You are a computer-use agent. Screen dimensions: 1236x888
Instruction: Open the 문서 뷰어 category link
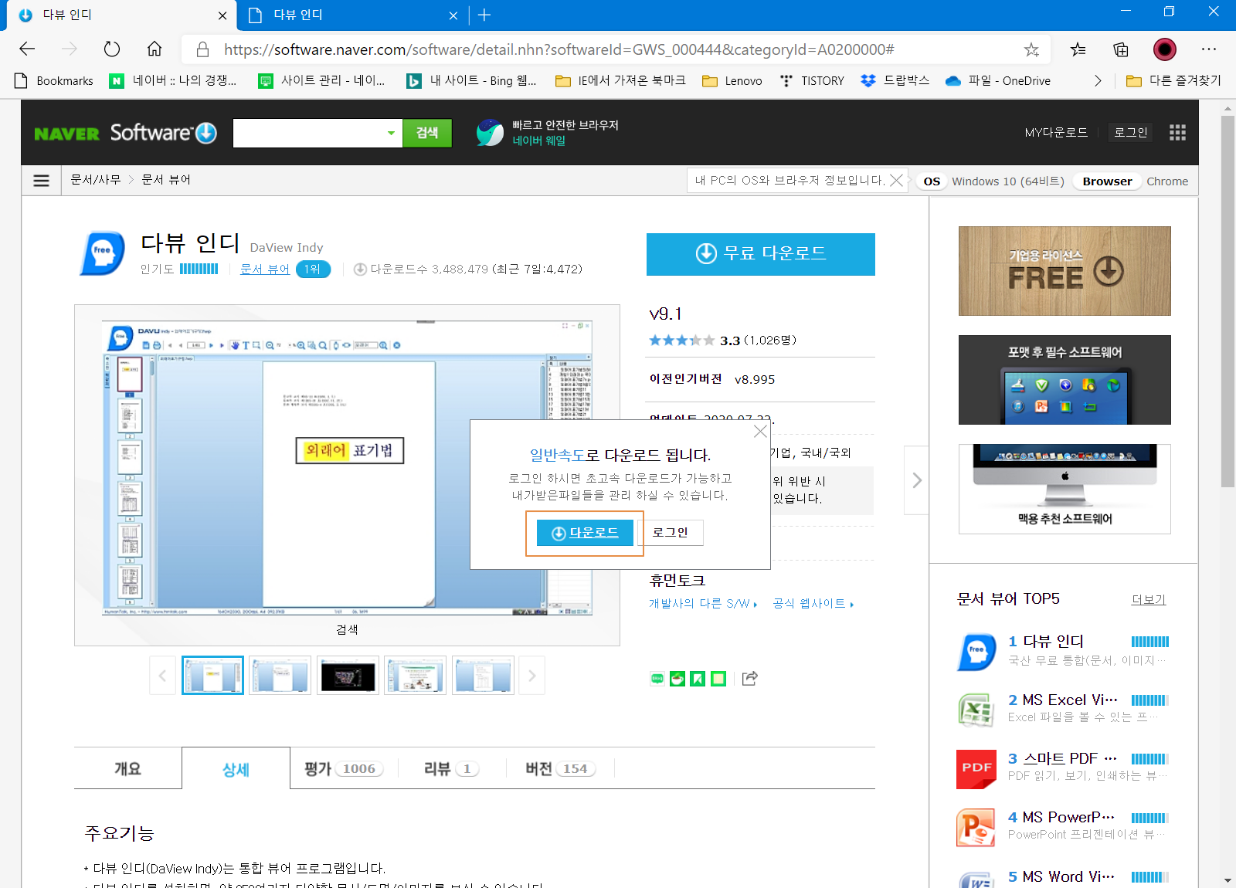click(264, 269)
